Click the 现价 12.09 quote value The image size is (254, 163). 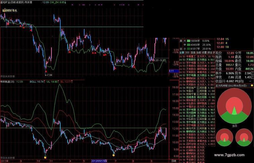point(230,53)
